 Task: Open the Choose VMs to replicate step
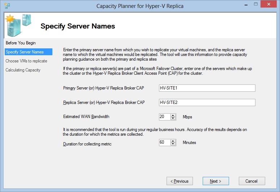(x=26, y=61)
